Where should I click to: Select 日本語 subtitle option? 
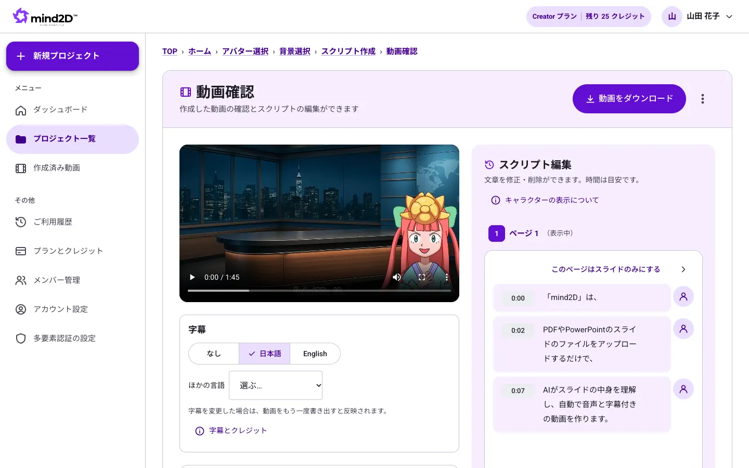(265, 354)
